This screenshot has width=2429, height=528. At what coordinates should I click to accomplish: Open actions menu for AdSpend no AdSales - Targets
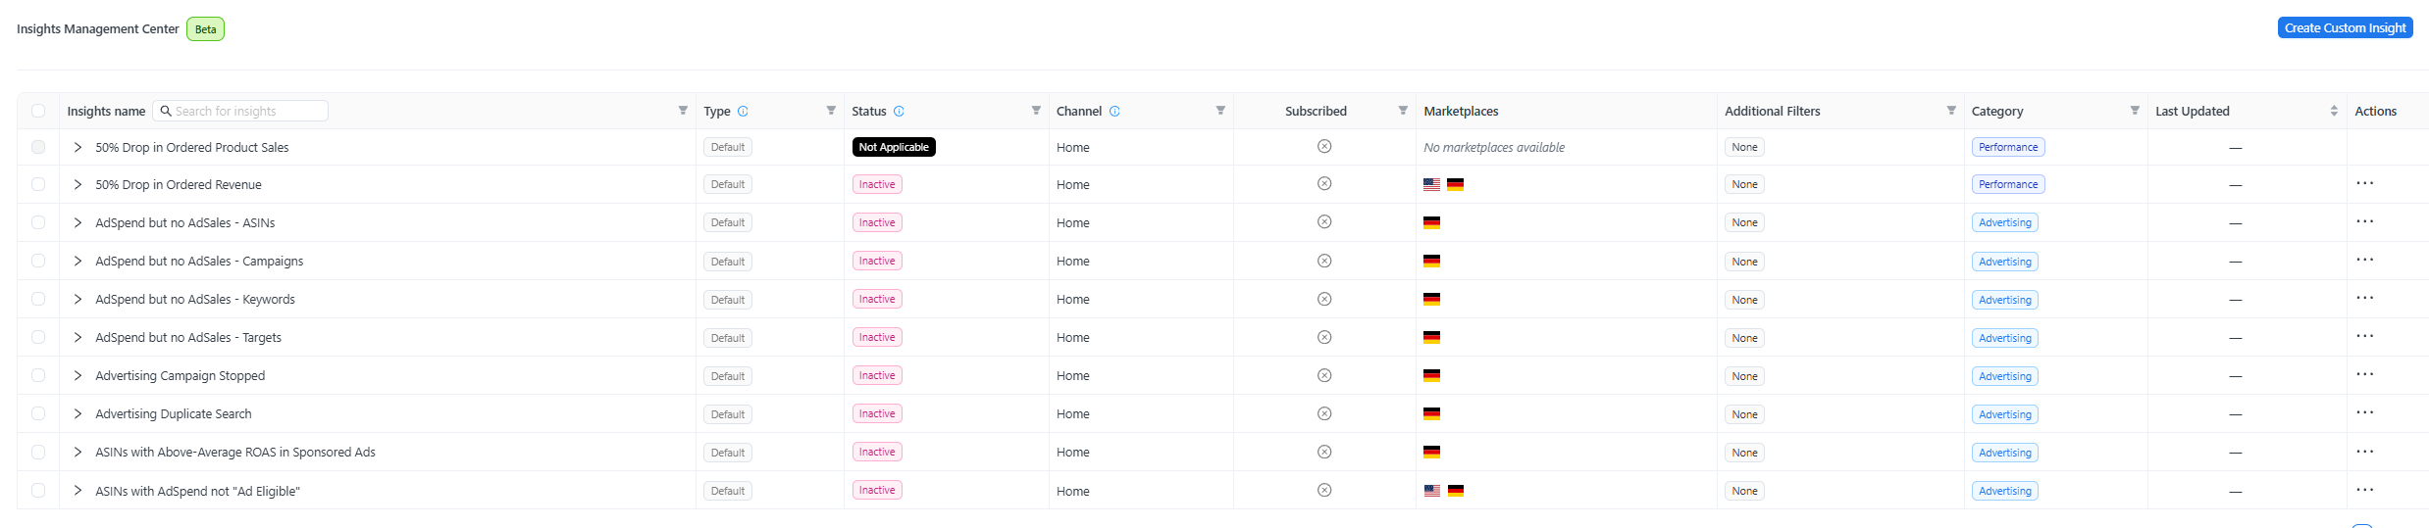(x=2365, y=336)
